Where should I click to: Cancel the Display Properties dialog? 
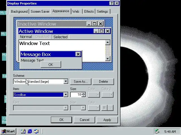[84, 120]
